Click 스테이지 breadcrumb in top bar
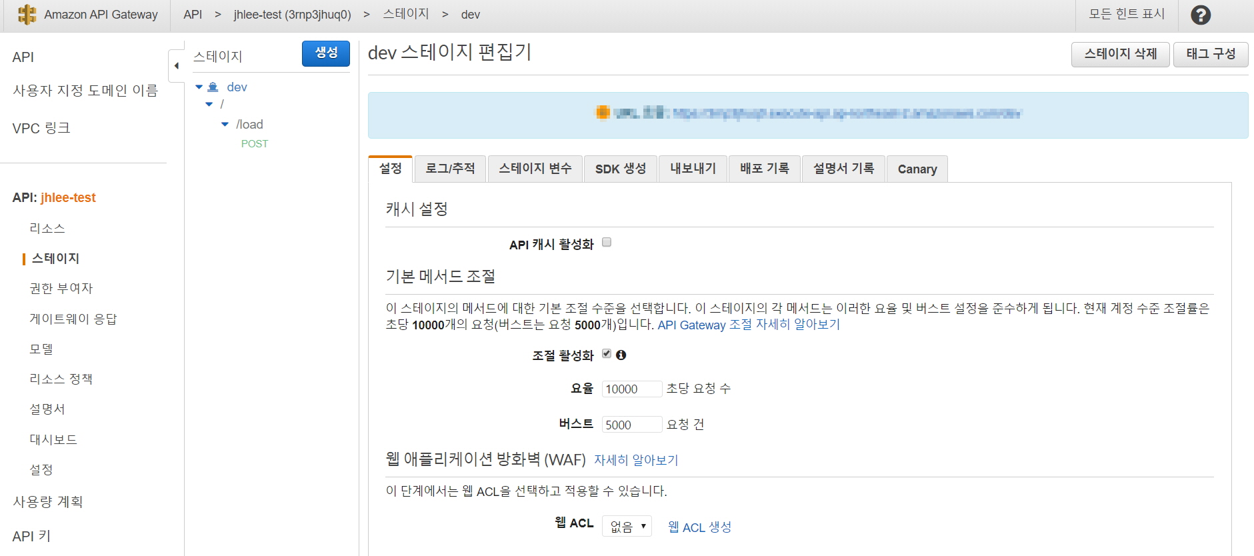The image size is (1254, 556). coord(406,14)
